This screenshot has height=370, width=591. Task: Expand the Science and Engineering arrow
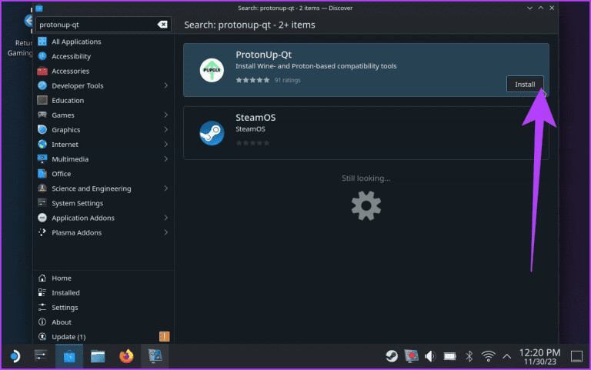[166, 188]
